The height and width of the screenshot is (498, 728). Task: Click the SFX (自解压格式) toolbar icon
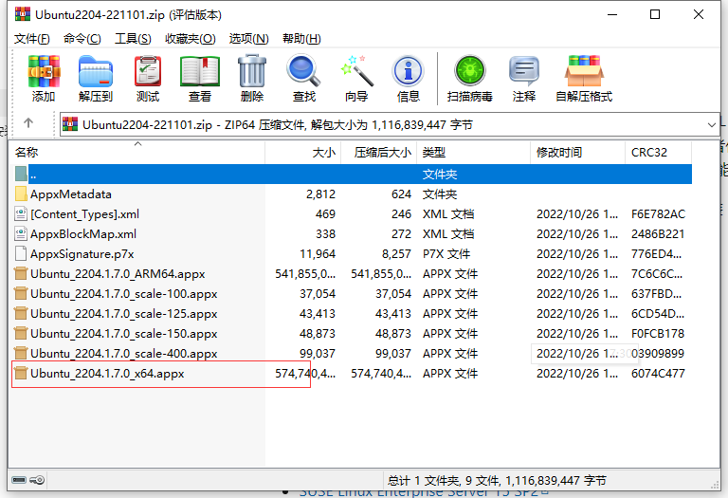[584, 71]
